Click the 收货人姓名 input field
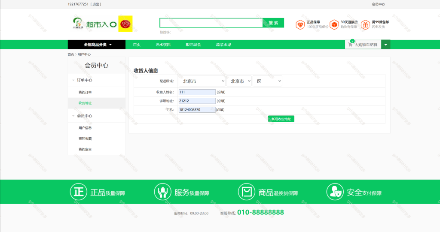The image size is (440, 232). click(197, 92)
